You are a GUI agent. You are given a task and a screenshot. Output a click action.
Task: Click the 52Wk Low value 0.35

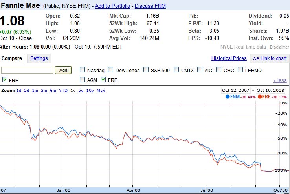pyautogui.click(x=154, y=31)
